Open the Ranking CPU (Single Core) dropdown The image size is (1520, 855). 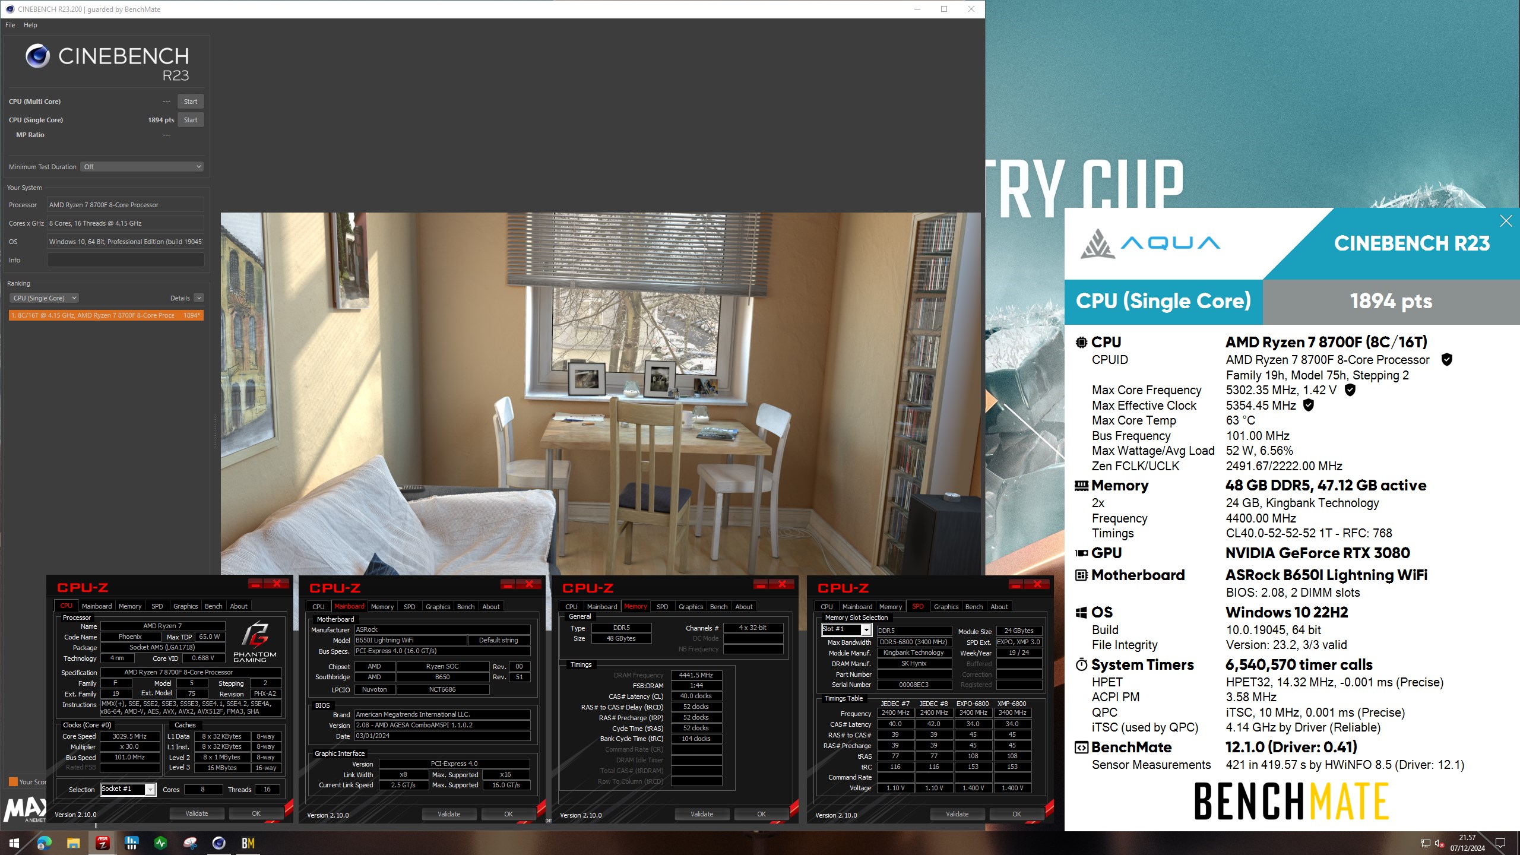45,298
